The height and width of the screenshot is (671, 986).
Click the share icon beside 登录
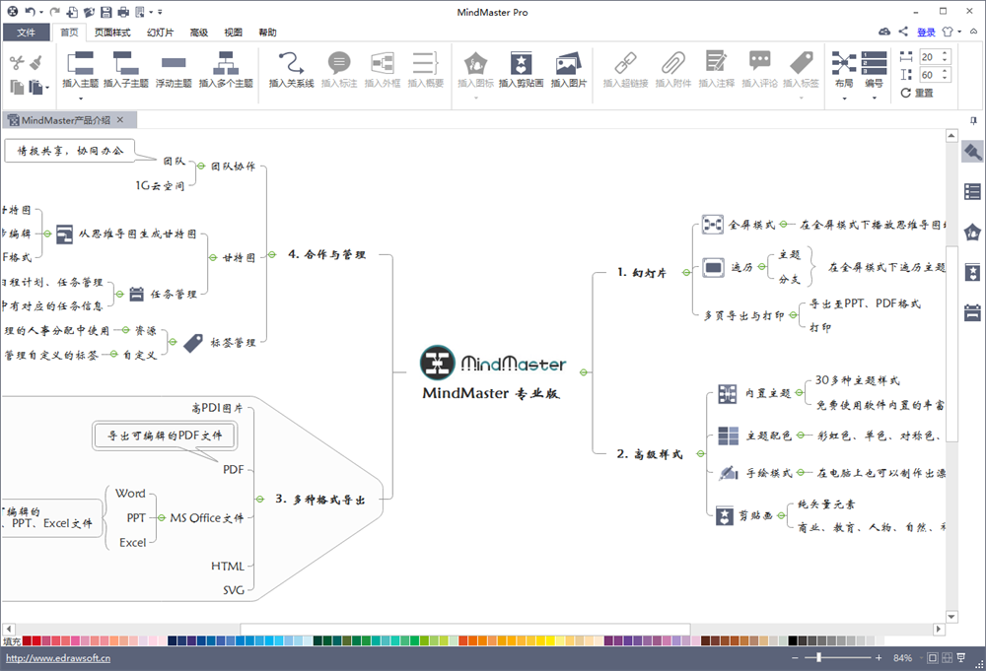click(x=903, y=32)
